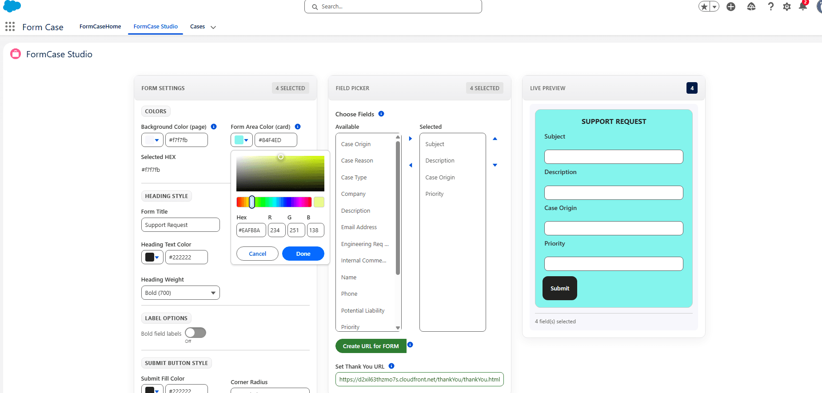Show info for Form Area Color (card)
This screenshot has width=822, height=393.
tap(298, 127)
